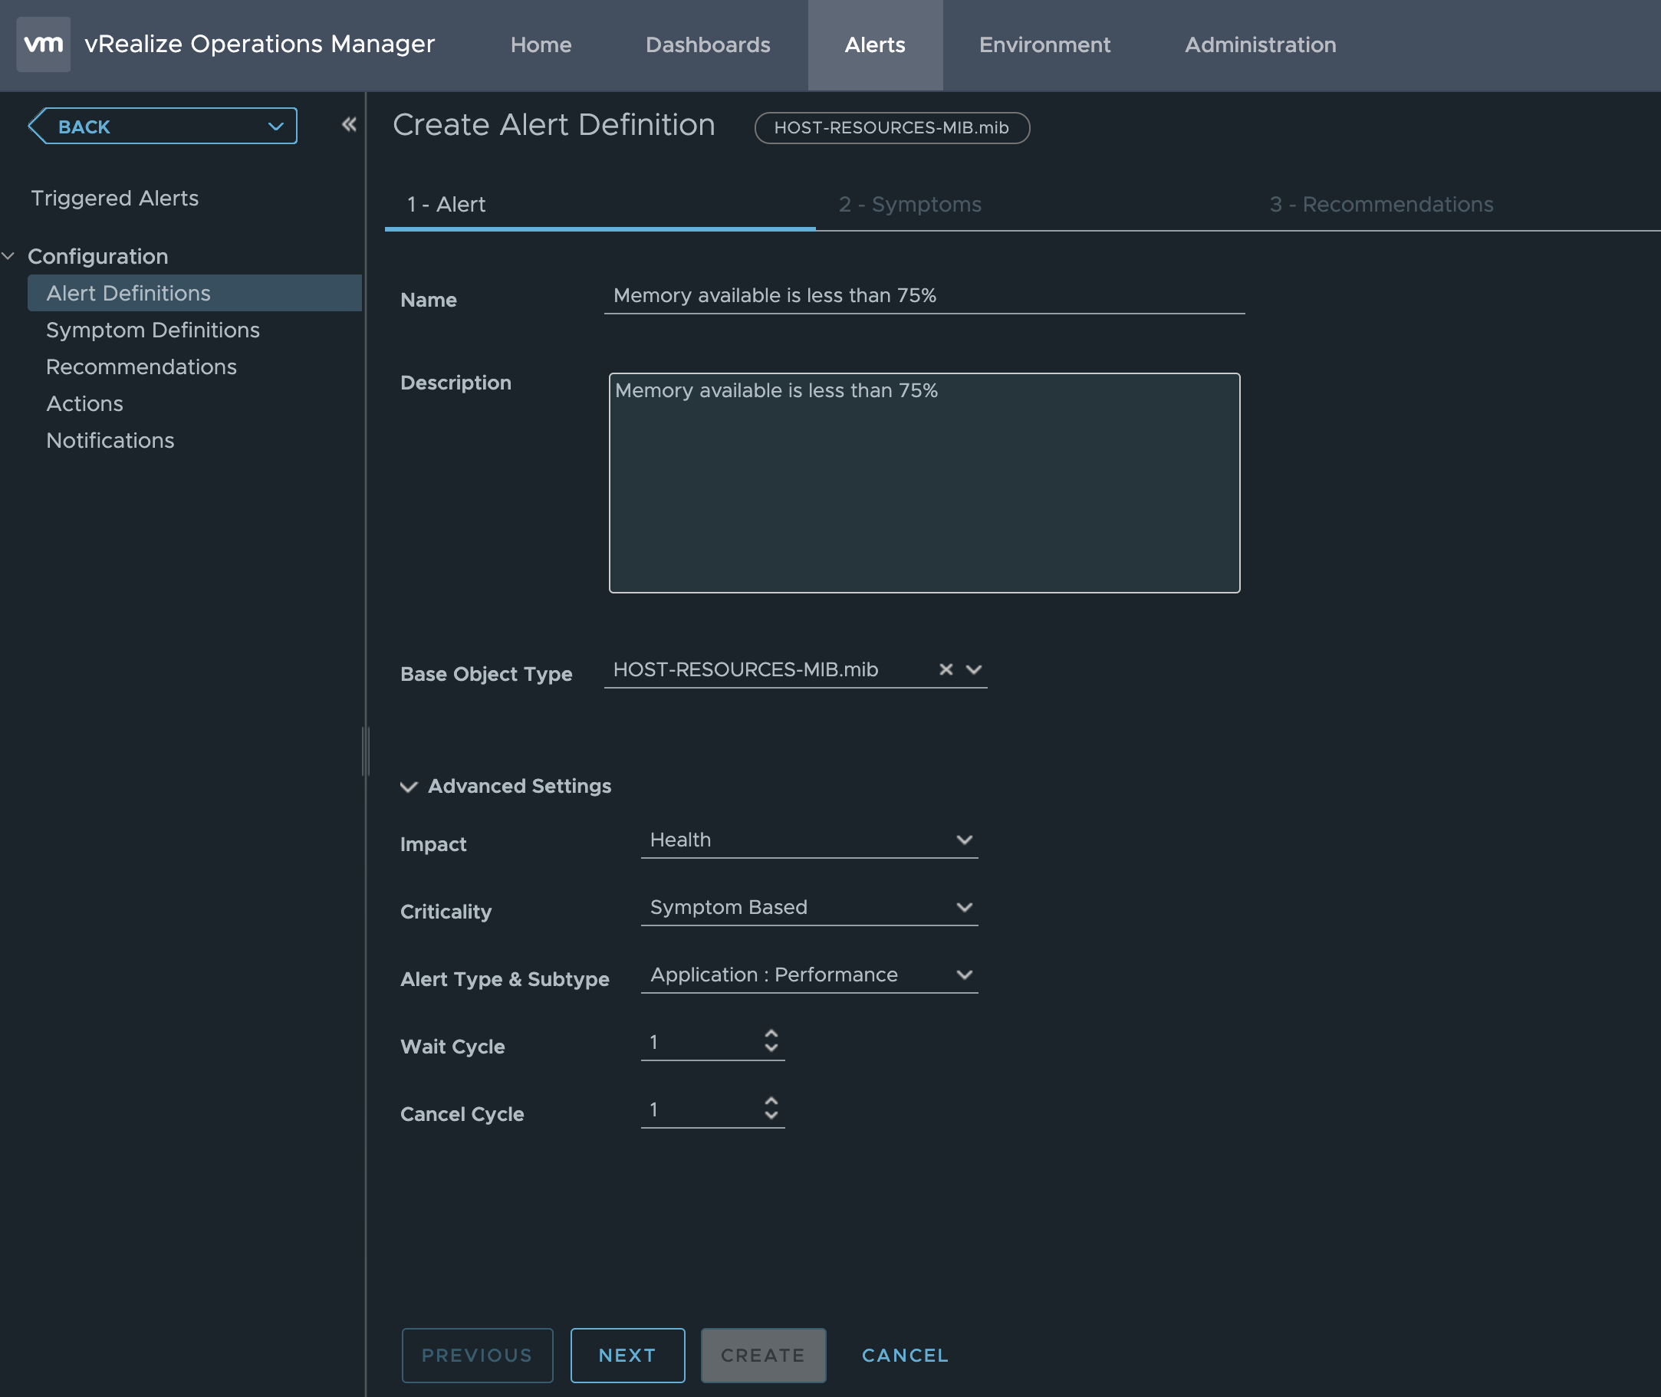
Task: Select Symptom Definitions in sidebar
Action: point(153,330)
